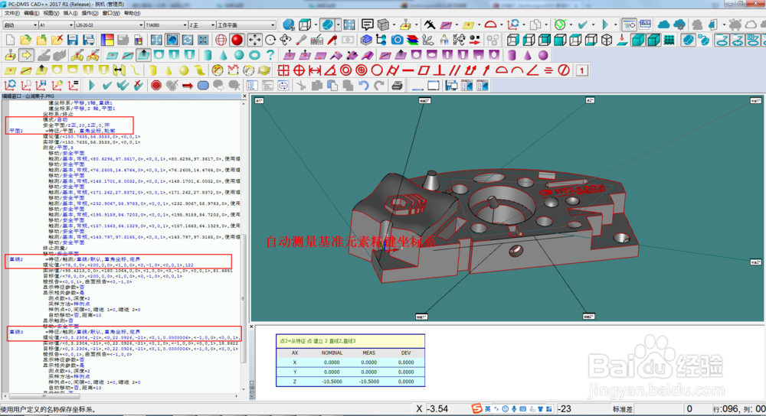Click the red arrow move icon

pyautogui.click(x=187, y=86)
